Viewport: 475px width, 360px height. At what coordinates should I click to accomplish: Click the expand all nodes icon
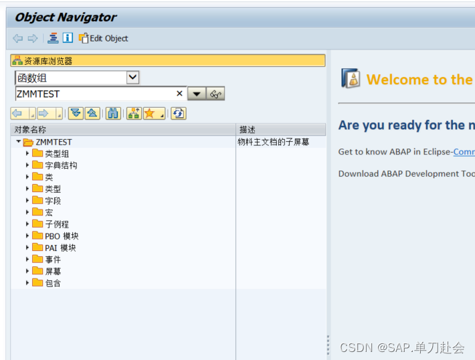(76, 114)
